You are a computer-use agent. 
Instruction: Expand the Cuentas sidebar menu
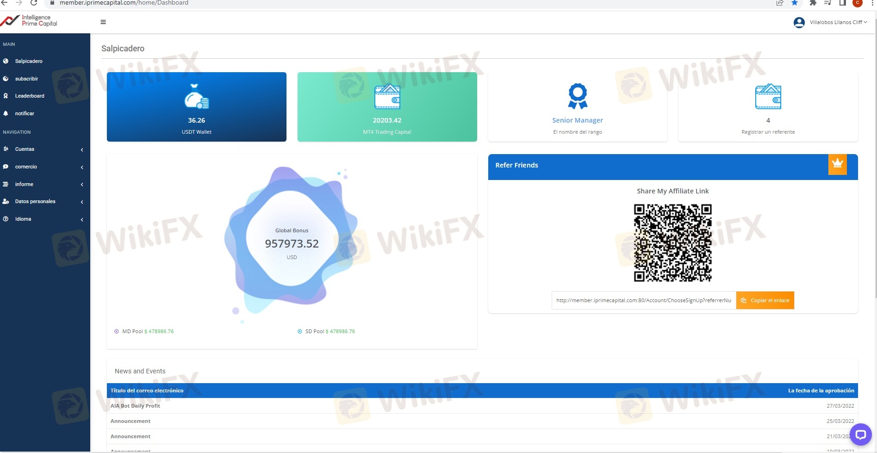45,149
